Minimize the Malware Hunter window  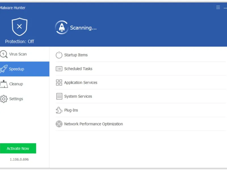[225, 8]
